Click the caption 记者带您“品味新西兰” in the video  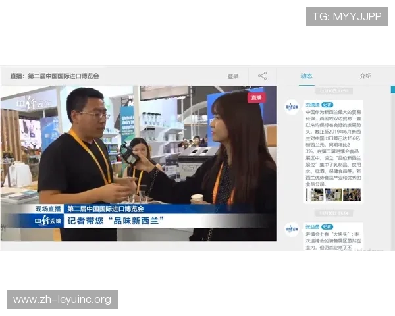tap(116, 221)
